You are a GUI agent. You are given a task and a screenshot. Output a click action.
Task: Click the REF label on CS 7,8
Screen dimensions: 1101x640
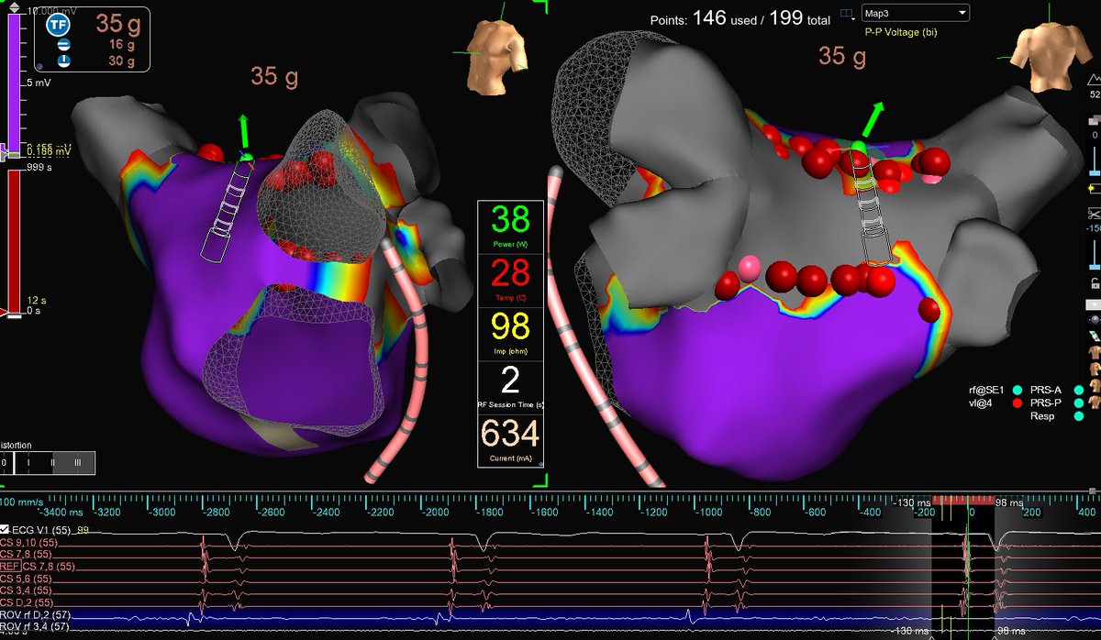11,567
